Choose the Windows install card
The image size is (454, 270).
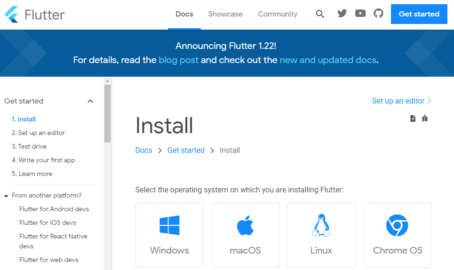(x=169, y=235)
